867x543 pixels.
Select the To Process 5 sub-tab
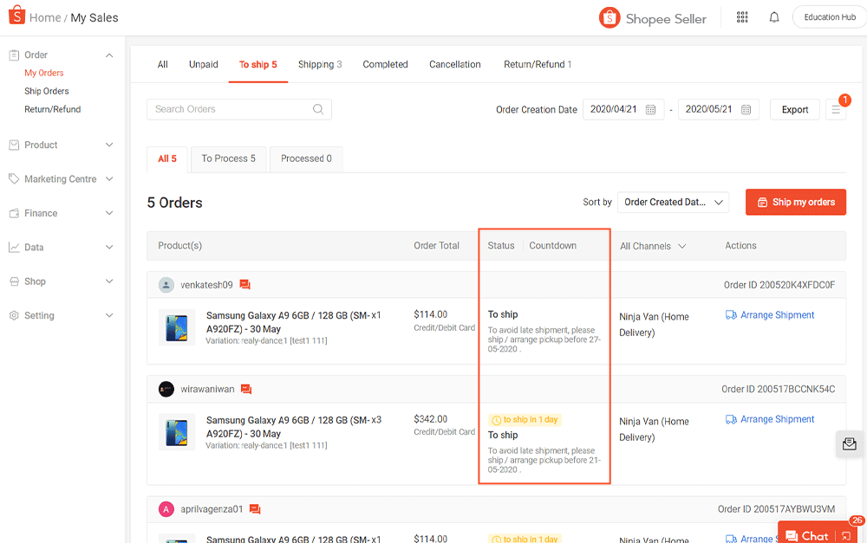228,159
